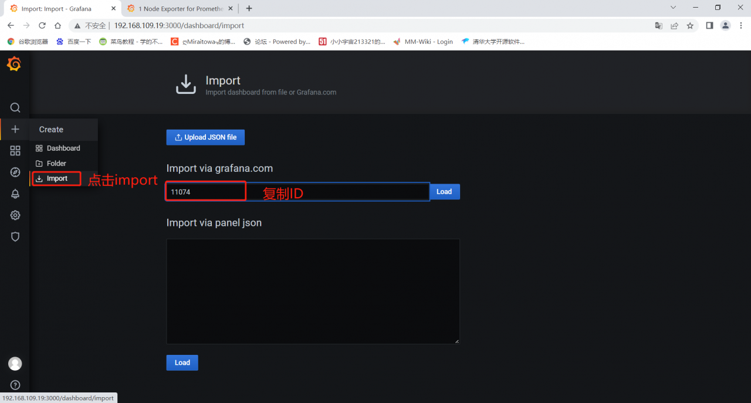Open the Help question mark icon
Viewport: 751px width, 403px height.
point(15,385)
